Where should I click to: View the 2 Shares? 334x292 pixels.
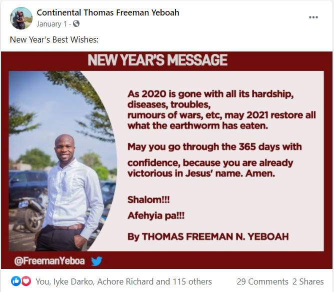click(x=308, y=281)
